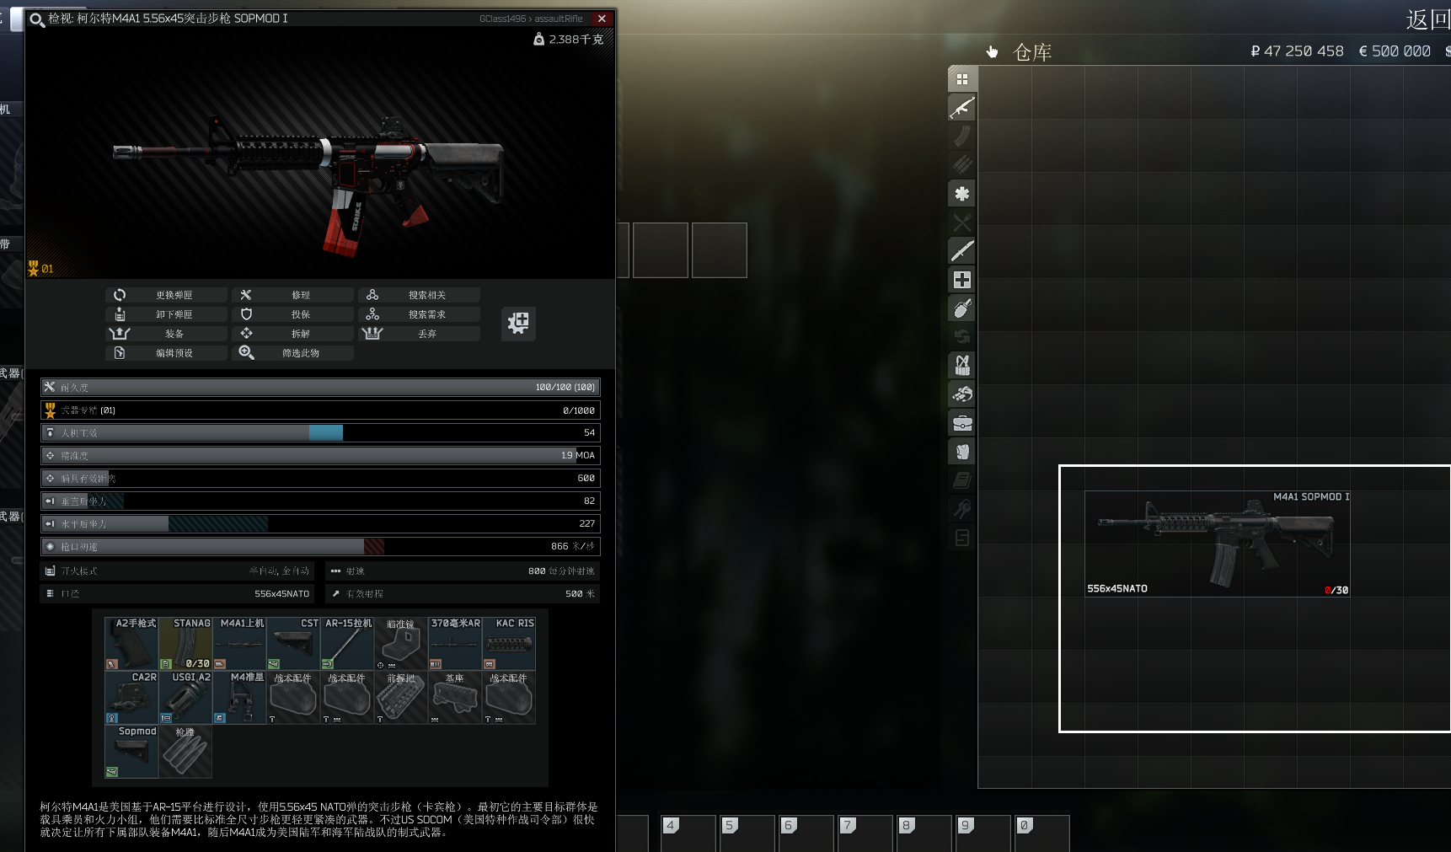Select the knife melee filter in stash sidebar
The height and width of the screenshot is (852, 1451).
point(962,251)
